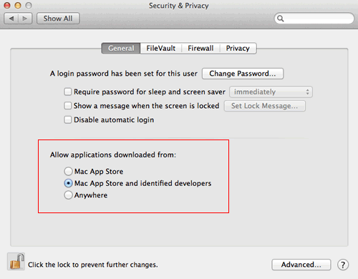Select Mac App Store and identified developers
This screenshot has height=279, width=358.
point(68,183)
